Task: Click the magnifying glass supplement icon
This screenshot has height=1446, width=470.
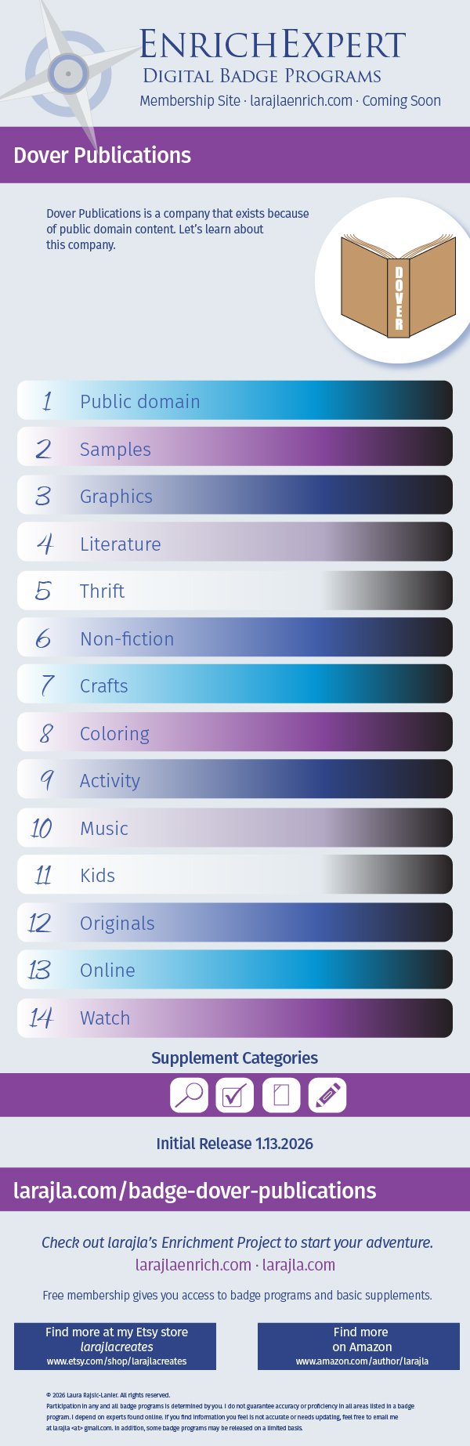Action: coord(189,1095)
